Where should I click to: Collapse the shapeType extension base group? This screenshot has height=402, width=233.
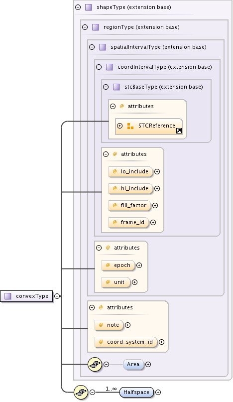click(78, 7)
